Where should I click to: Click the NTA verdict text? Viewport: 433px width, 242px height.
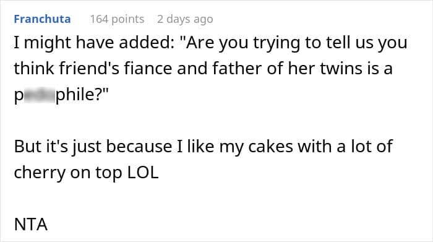tap(31, 224)
